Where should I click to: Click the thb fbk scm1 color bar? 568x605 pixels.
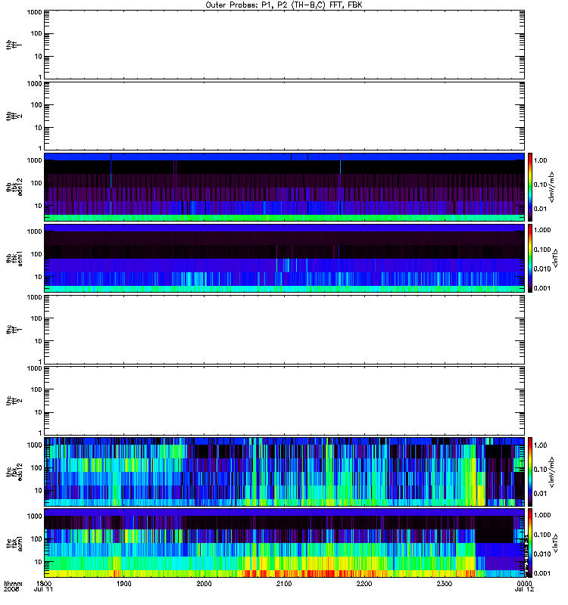(530, 258)
